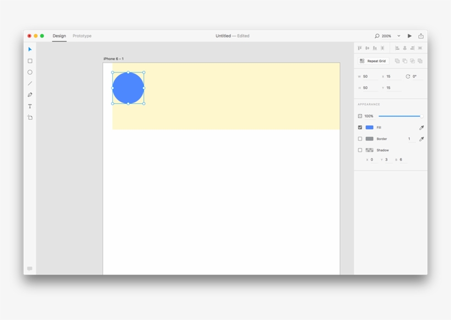Disable the Fill option
The height and width of the screenshot is (320, 451).
tap(360, 127)
